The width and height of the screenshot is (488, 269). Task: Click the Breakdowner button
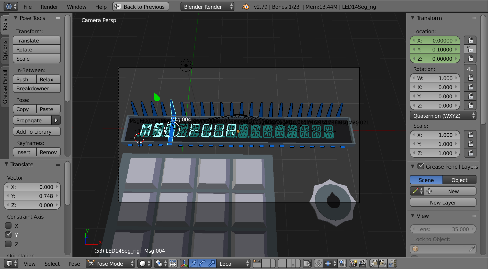click(x=37, y=89)
